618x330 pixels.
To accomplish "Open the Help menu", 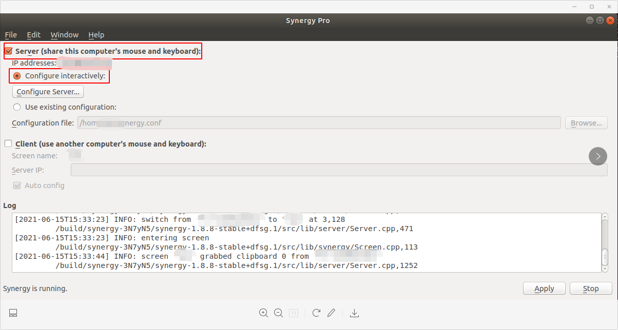I will click(x=96, y=35).
